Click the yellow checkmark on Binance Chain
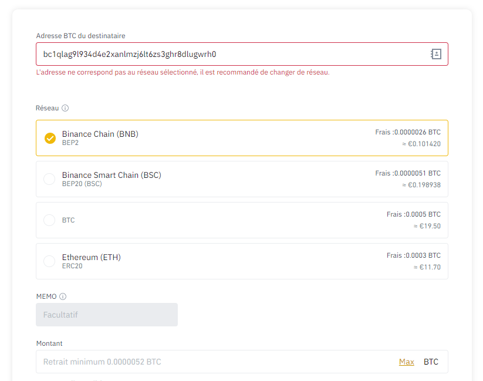The width and height of the screenshot is (483, 381). 50,138
